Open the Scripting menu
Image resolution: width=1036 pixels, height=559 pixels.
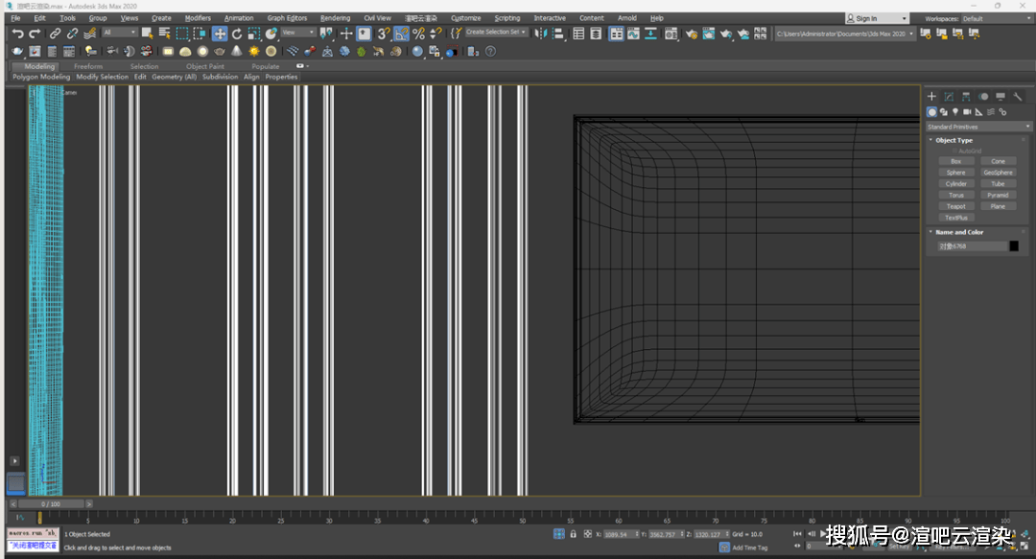[x=506, y=18]
